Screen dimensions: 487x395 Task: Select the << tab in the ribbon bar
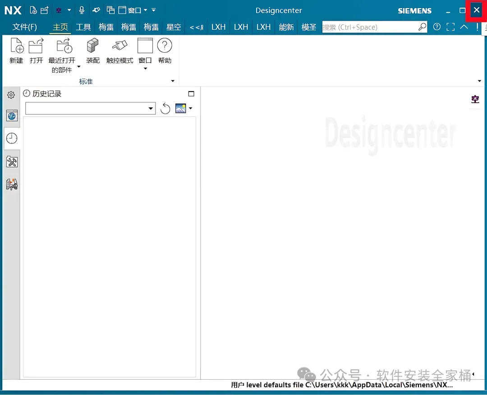196,28
